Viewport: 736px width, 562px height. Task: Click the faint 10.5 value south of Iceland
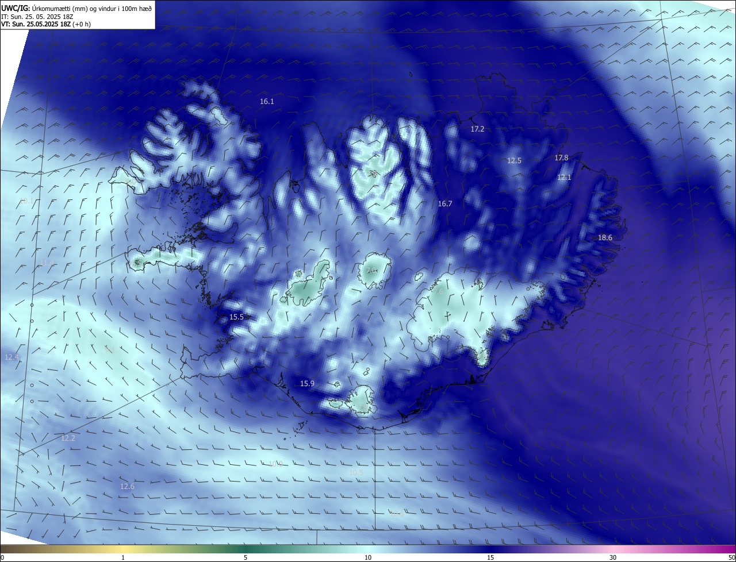coord(356,473)
